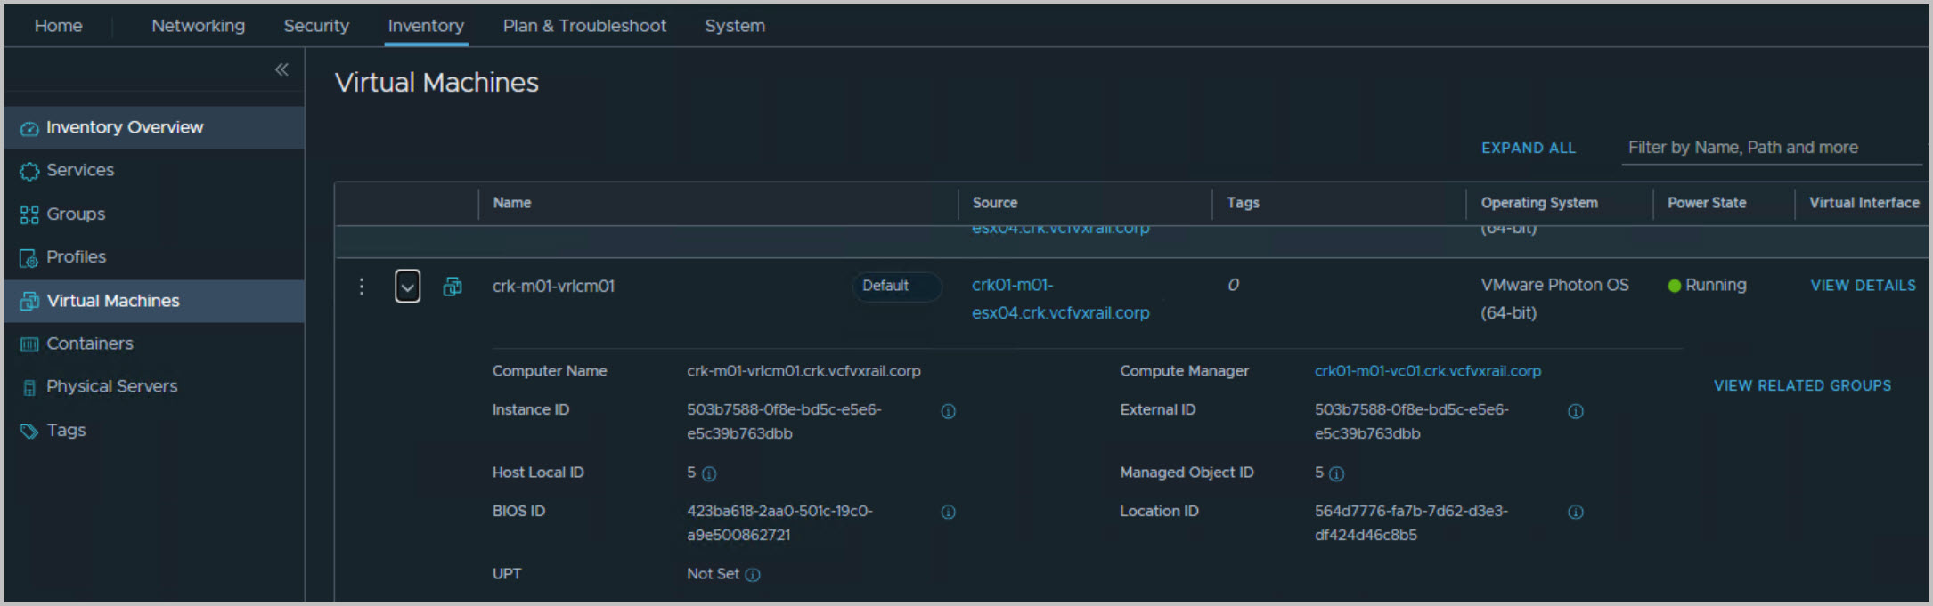The width and height of the screenshot is (1933, 606).
Task: Click info icon beside Host Local ID value
Action: point(709,474)
